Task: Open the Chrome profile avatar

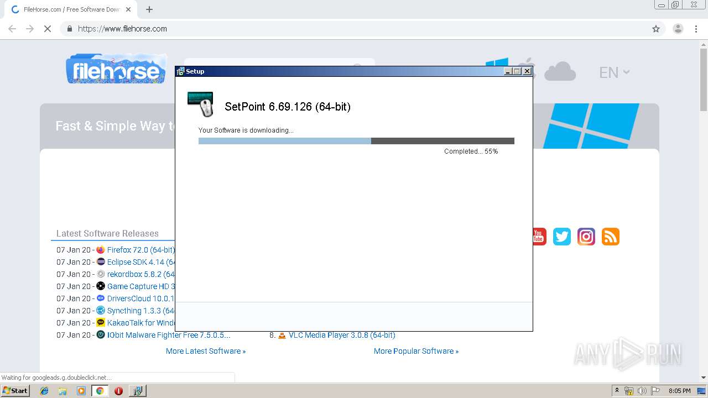Action: point(678,29)
